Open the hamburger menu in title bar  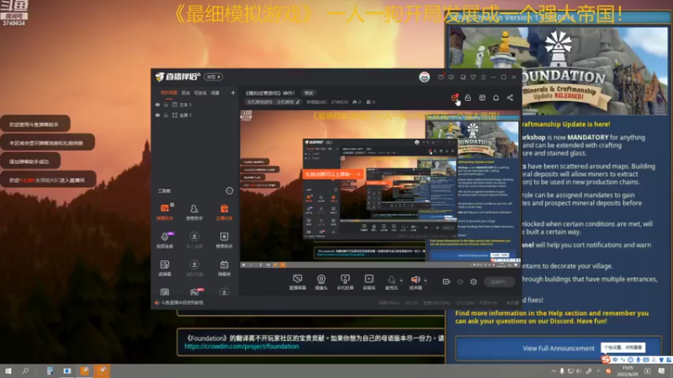click(483, 77)
